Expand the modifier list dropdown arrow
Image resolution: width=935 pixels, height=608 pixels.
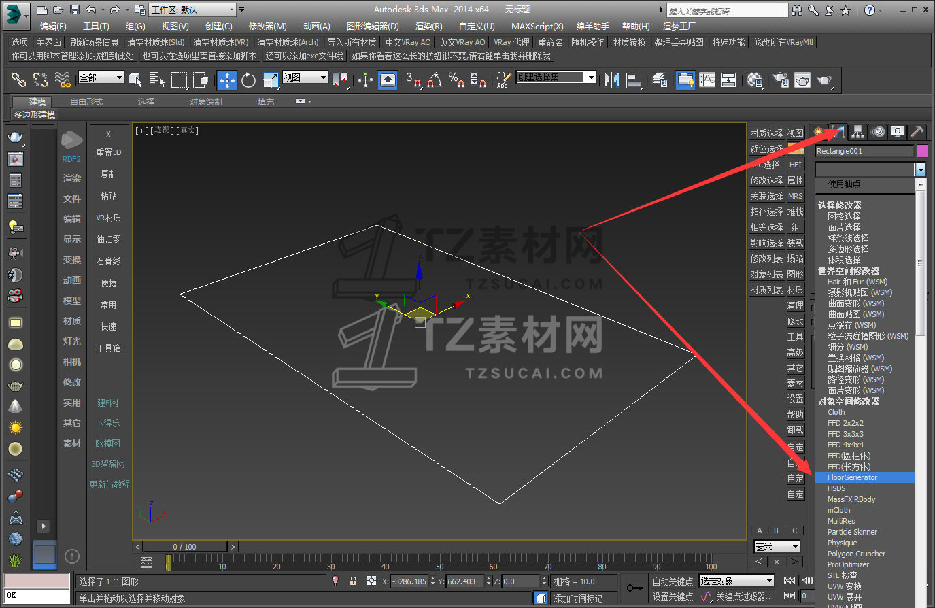click(920, 169)
